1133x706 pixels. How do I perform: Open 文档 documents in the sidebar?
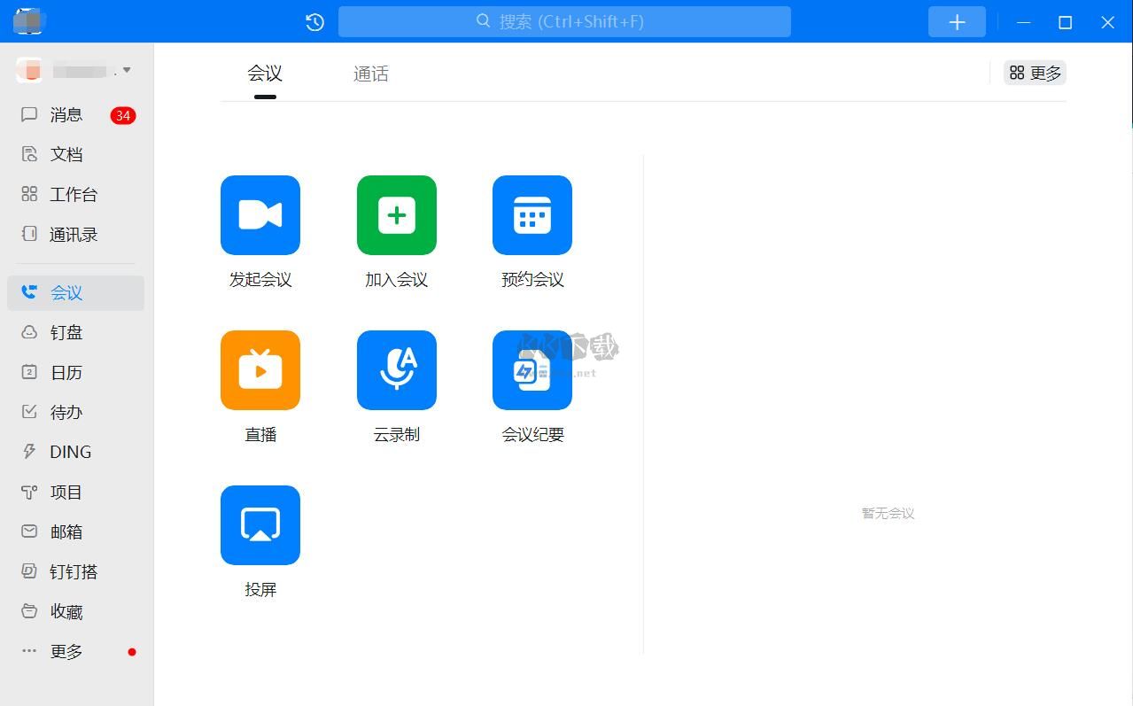pos(66,154)
